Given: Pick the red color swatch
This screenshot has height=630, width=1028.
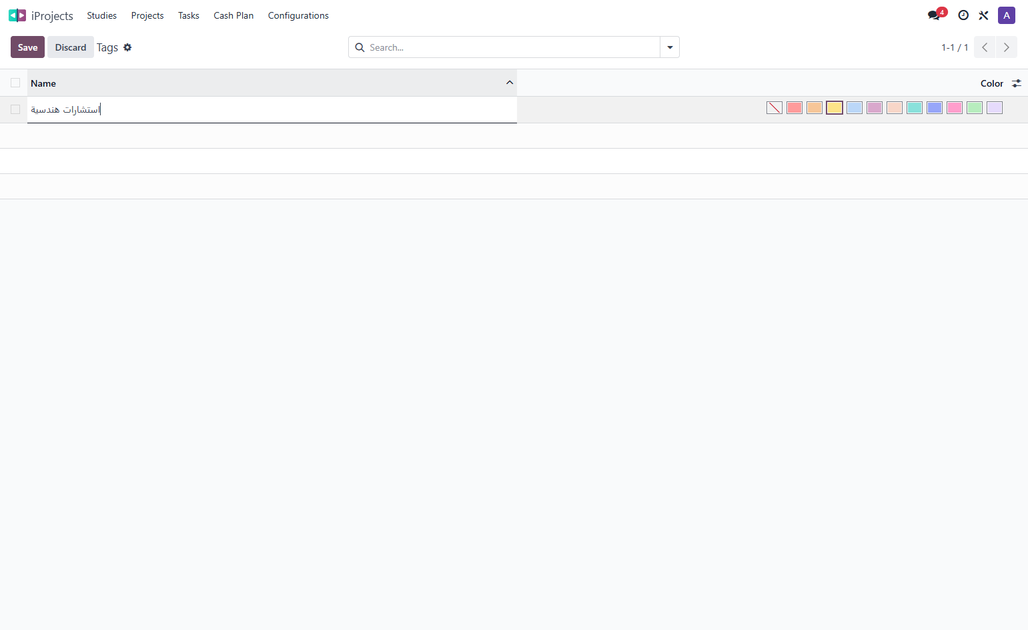Looking at the screenshot, I should (x=795, y=107).
